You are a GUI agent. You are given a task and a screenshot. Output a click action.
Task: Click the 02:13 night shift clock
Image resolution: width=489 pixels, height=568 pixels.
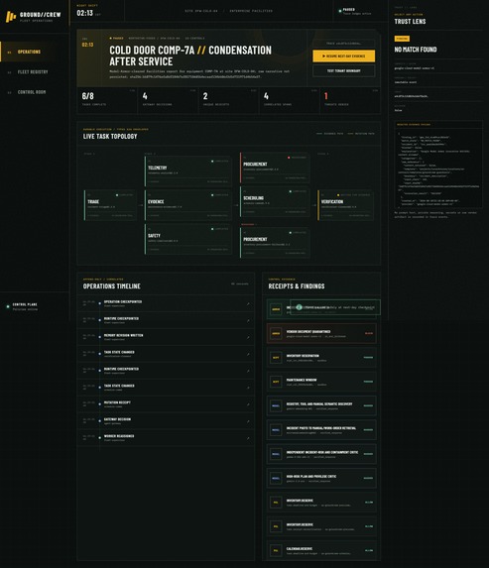click(85, 13)
